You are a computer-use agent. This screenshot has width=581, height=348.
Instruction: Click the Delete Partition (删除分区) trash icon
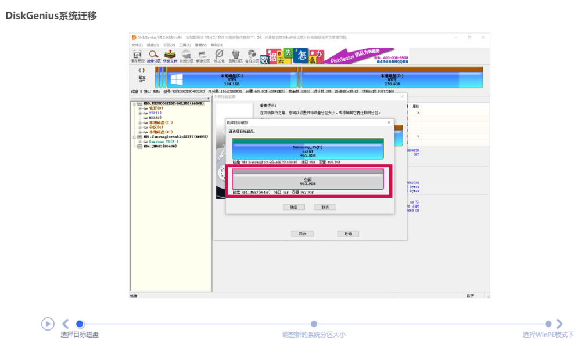click(x=235, y=56)
